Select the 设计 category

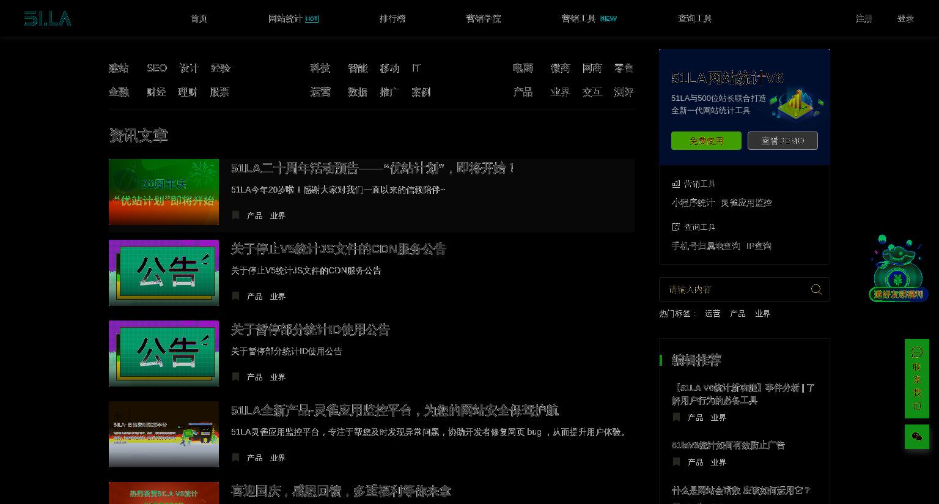click(189, 68)
